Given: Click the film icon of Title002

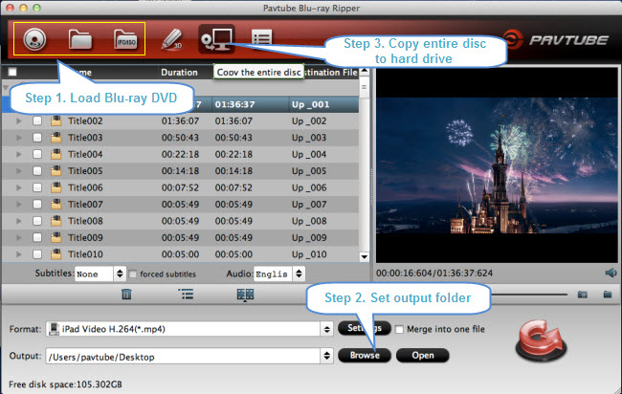Looking at the screenshot, I should 56,120.
